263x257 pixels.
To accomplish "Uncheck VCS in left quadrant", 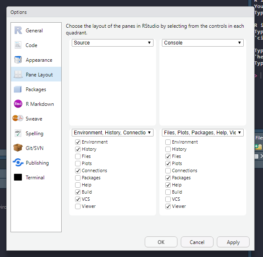I will (78, 199).
